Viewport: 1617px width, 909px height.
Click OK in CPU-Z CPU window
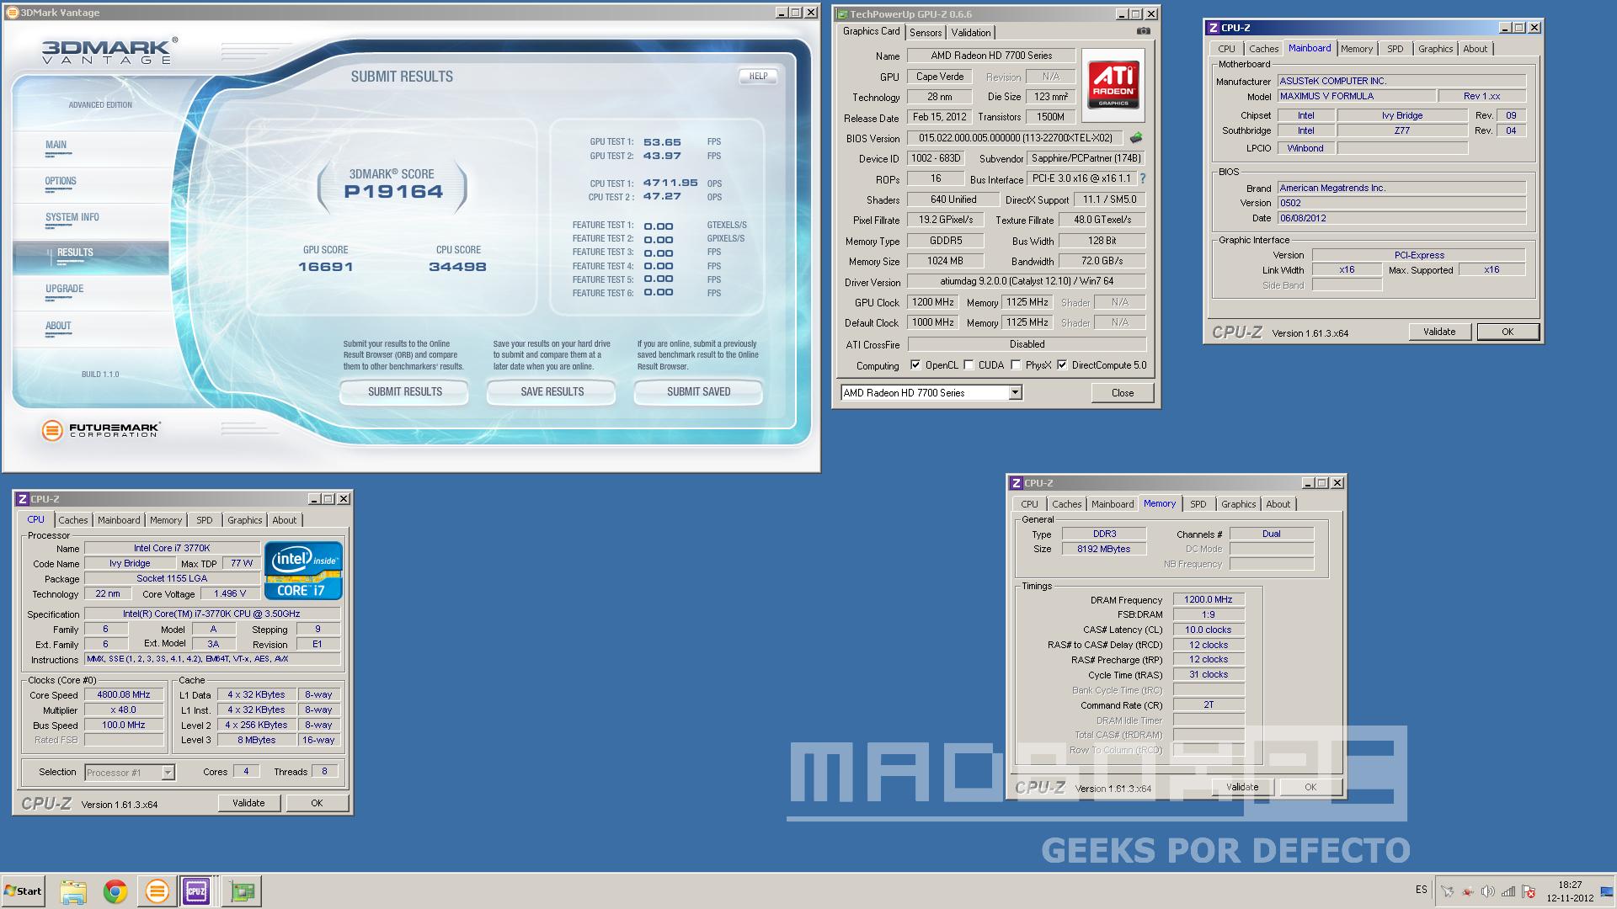click(317, 803)
